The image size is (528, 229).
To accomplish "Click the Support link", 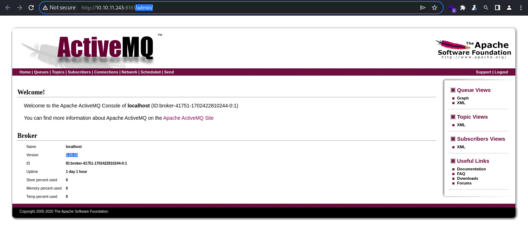I will [x=483, y=72].
